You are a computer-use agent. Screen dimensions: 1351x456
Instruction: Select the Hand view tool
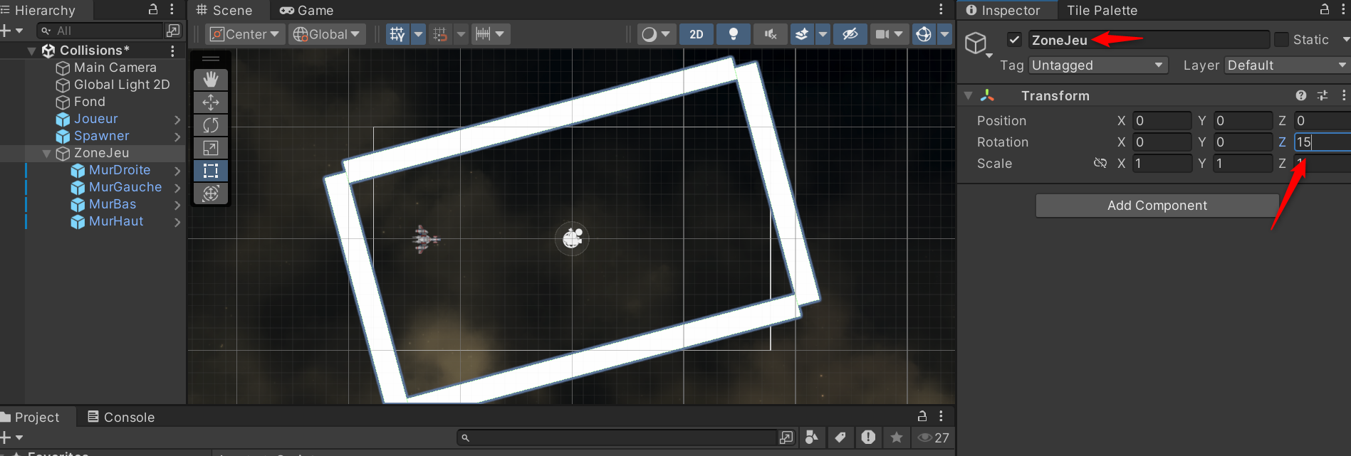pyautogui.click(x=211, y=80)
